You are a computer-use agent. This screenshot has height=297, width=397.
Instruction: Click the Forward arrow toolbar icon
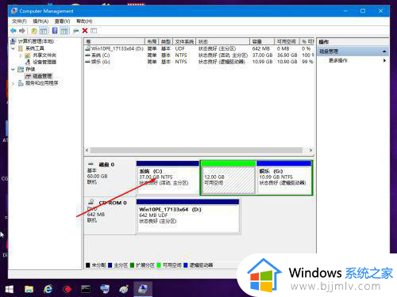coord(22,31)
